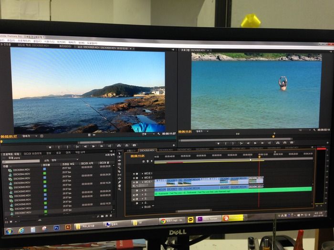334x250 pixels.
Task: Play the Source monitor clip
Action: [94, 146]
